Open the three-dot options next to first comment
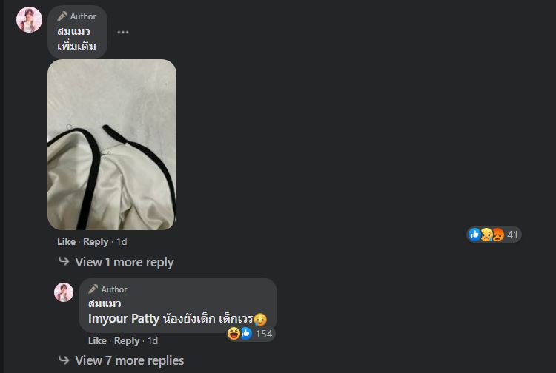Screen dimensions: 556x373 coord(123,33)
